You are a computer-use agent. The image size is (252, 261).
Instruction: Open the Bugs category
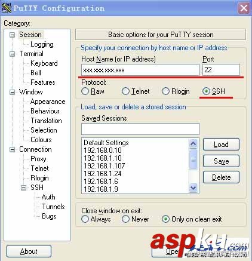coord(49,216)
